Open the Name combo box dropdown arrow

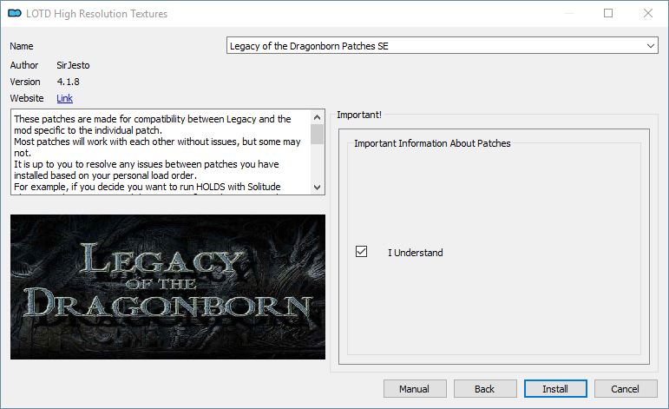651,46
